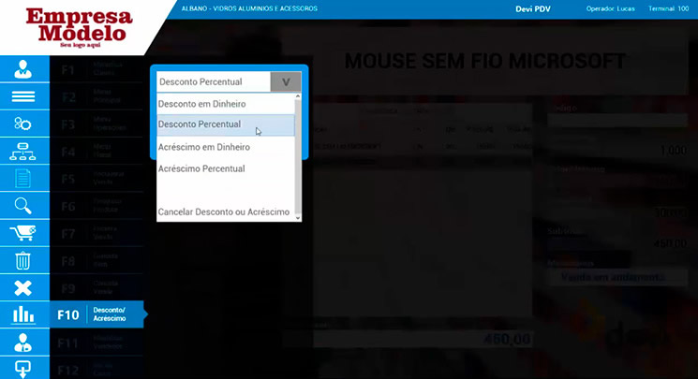
Task: Click the Operador: Lucas label
Action: [610, 9]
